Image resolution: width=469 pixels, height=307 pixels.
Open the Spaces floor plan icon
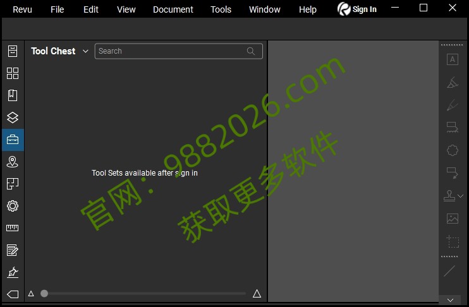(13, 184)
